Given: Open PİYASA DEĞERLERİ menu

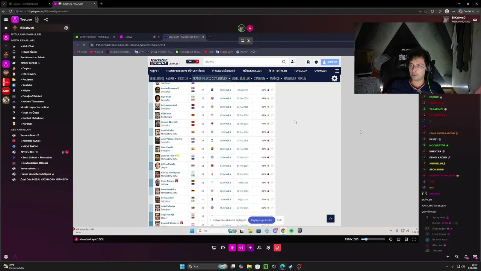Looking at the screenshot, I should [224, 71].
